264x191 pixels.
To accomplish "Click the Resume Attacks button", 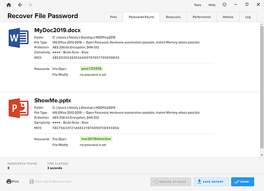I will [x=171, y=182].
